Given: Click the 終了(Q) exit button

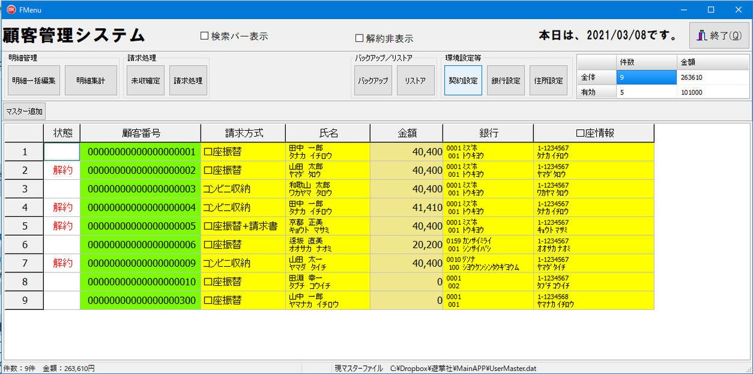Looking at the screenshot, I should click(x=719, y=35).
